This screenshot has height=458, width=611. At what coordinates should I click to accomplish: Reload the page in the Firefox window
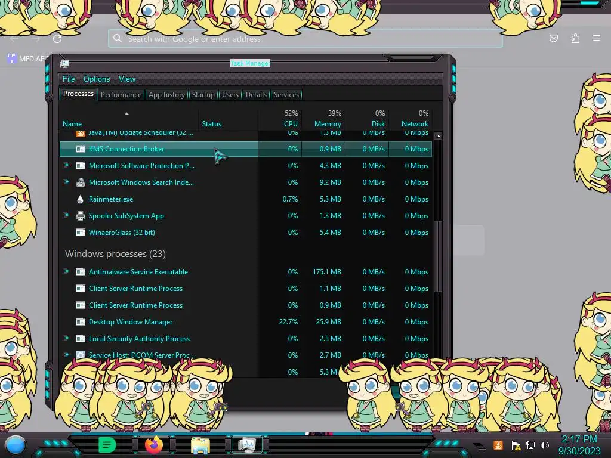click(57, 39)
